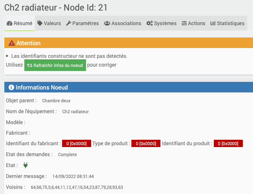Show the Statistiques tab
The height and width of the screenshot is (194, 253).
pyautogui.click(x=228, y=23)
